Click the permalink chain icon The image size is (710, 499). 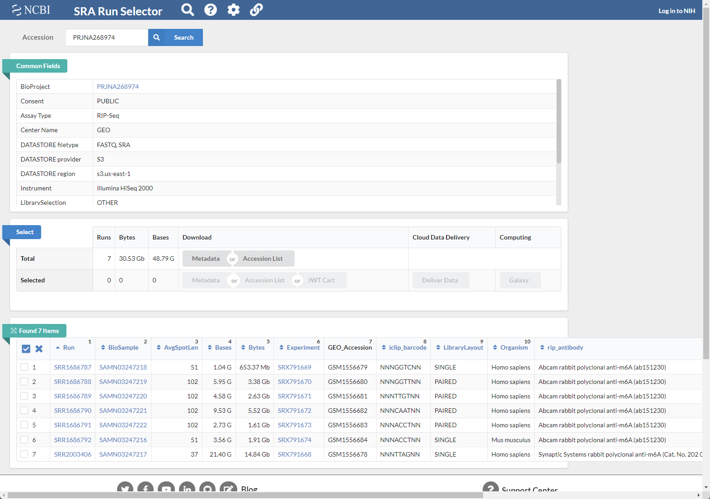(x=256, y=9)
